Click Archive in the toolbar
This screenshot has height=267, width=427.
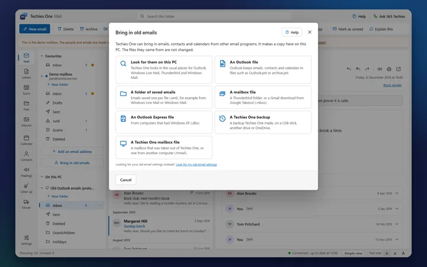point(88,29)
